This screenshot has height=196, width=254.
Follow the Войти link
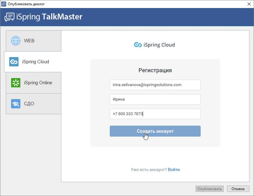174,169
